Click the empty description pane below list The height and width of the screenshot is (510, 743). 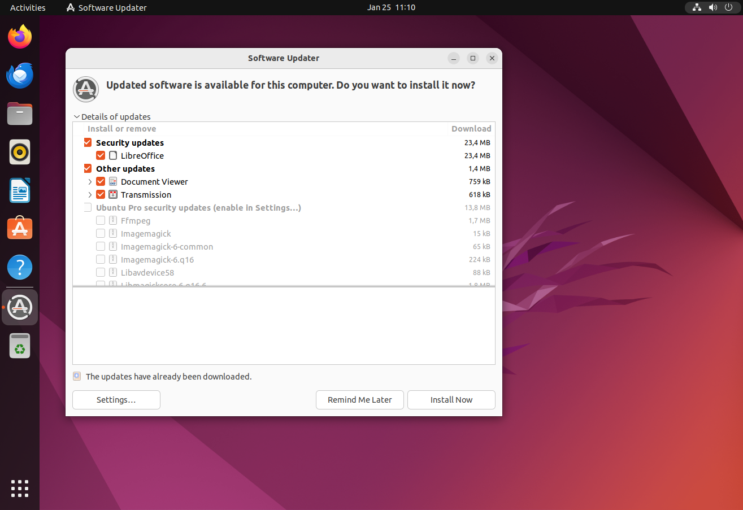click(284, 326)
